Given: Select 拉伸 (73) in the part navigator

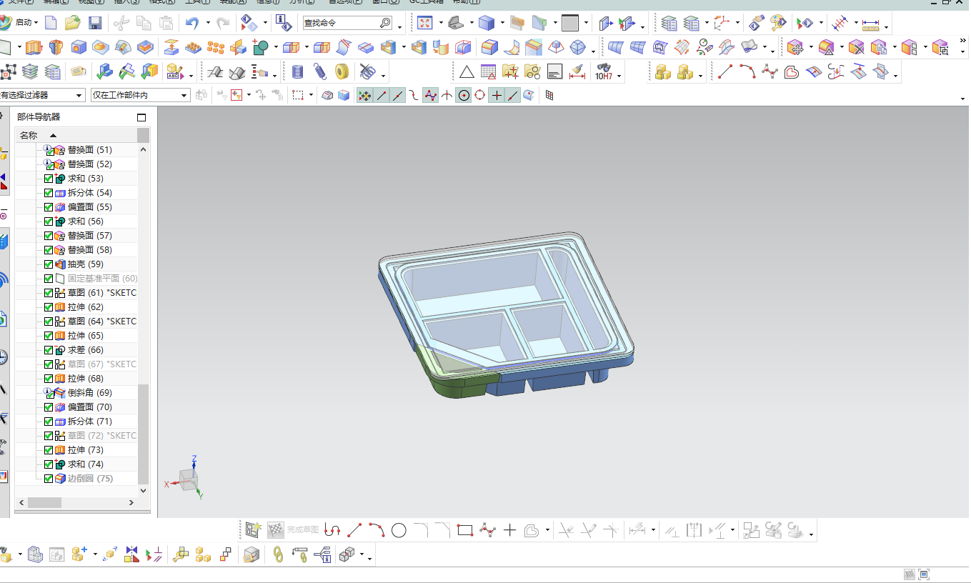Looking at the screenshot, I should coord(85,450).
